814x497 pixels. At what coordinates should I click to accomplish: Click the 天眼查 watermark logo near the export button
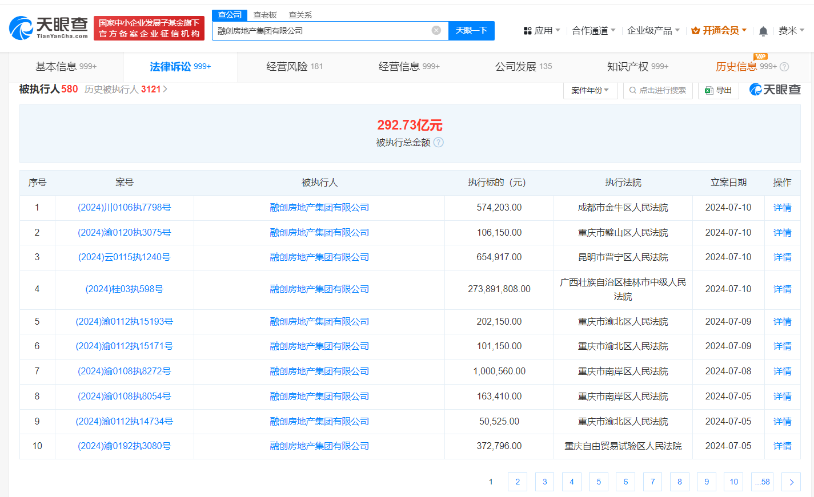click(x=775, y=89)
